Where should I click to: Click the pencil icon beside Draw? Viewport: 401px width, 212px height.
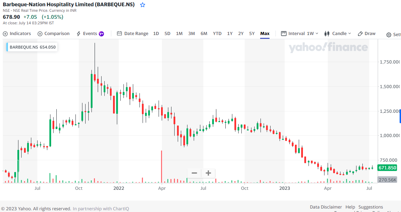pyautogui.click(x=360, y=33)
